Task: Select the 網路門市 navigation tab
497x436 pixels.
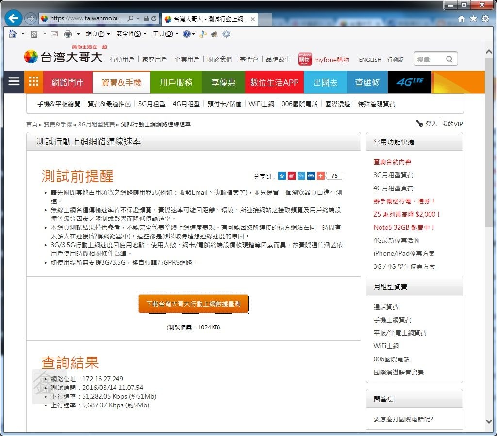Action: (68, 82)
